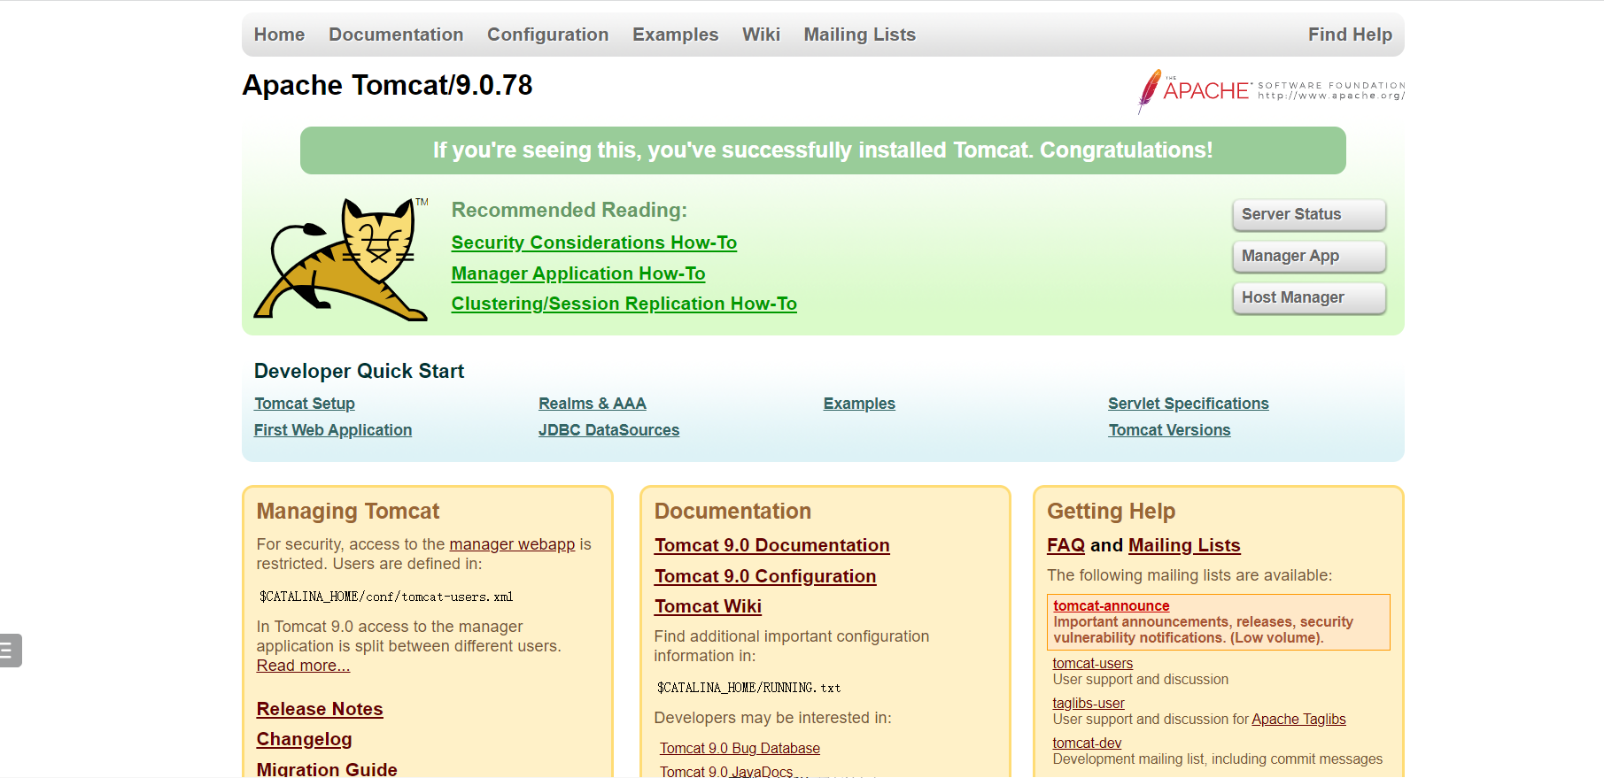Open Clustering/Session Replication How-To link

[624, 304]
